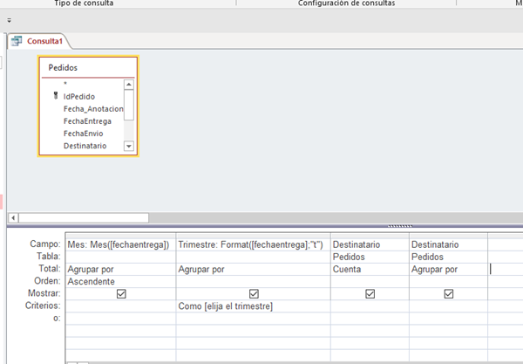The height and width of the screenshot is (364, 523).
Task: Click the Pedidos field list scroll-up arrow
Action: pos(129,85)
